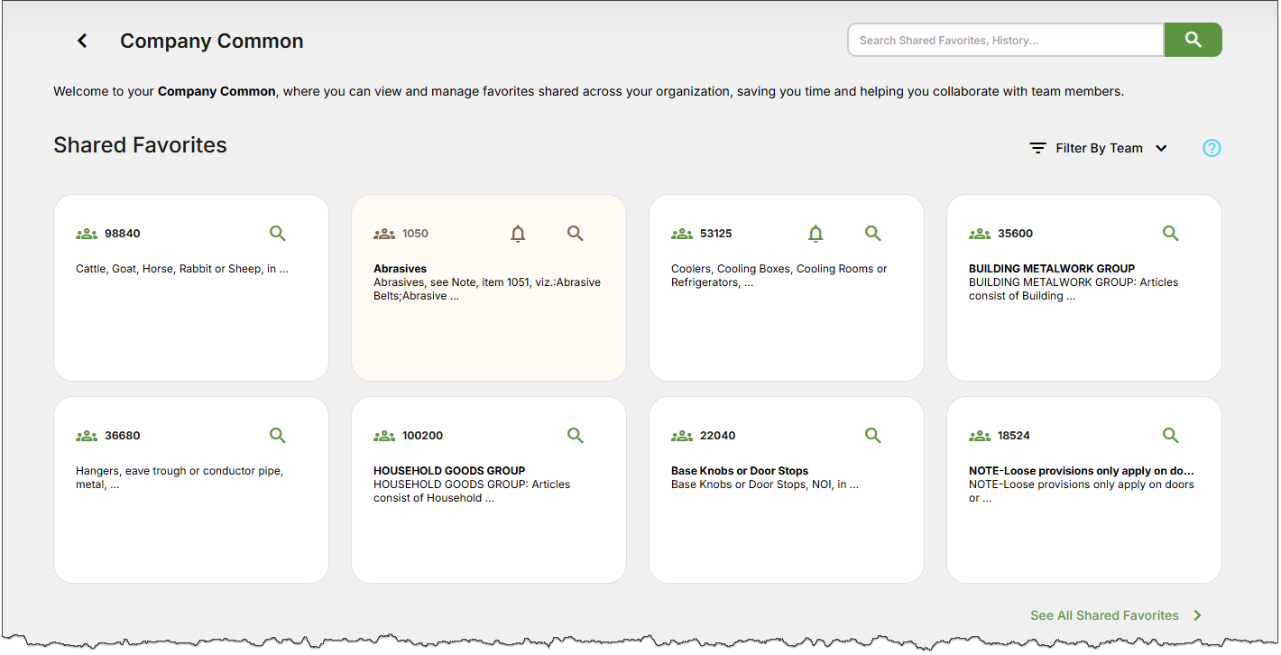
Task: Click magnifier on Household Goods Group card
Action: coord(576,436)
